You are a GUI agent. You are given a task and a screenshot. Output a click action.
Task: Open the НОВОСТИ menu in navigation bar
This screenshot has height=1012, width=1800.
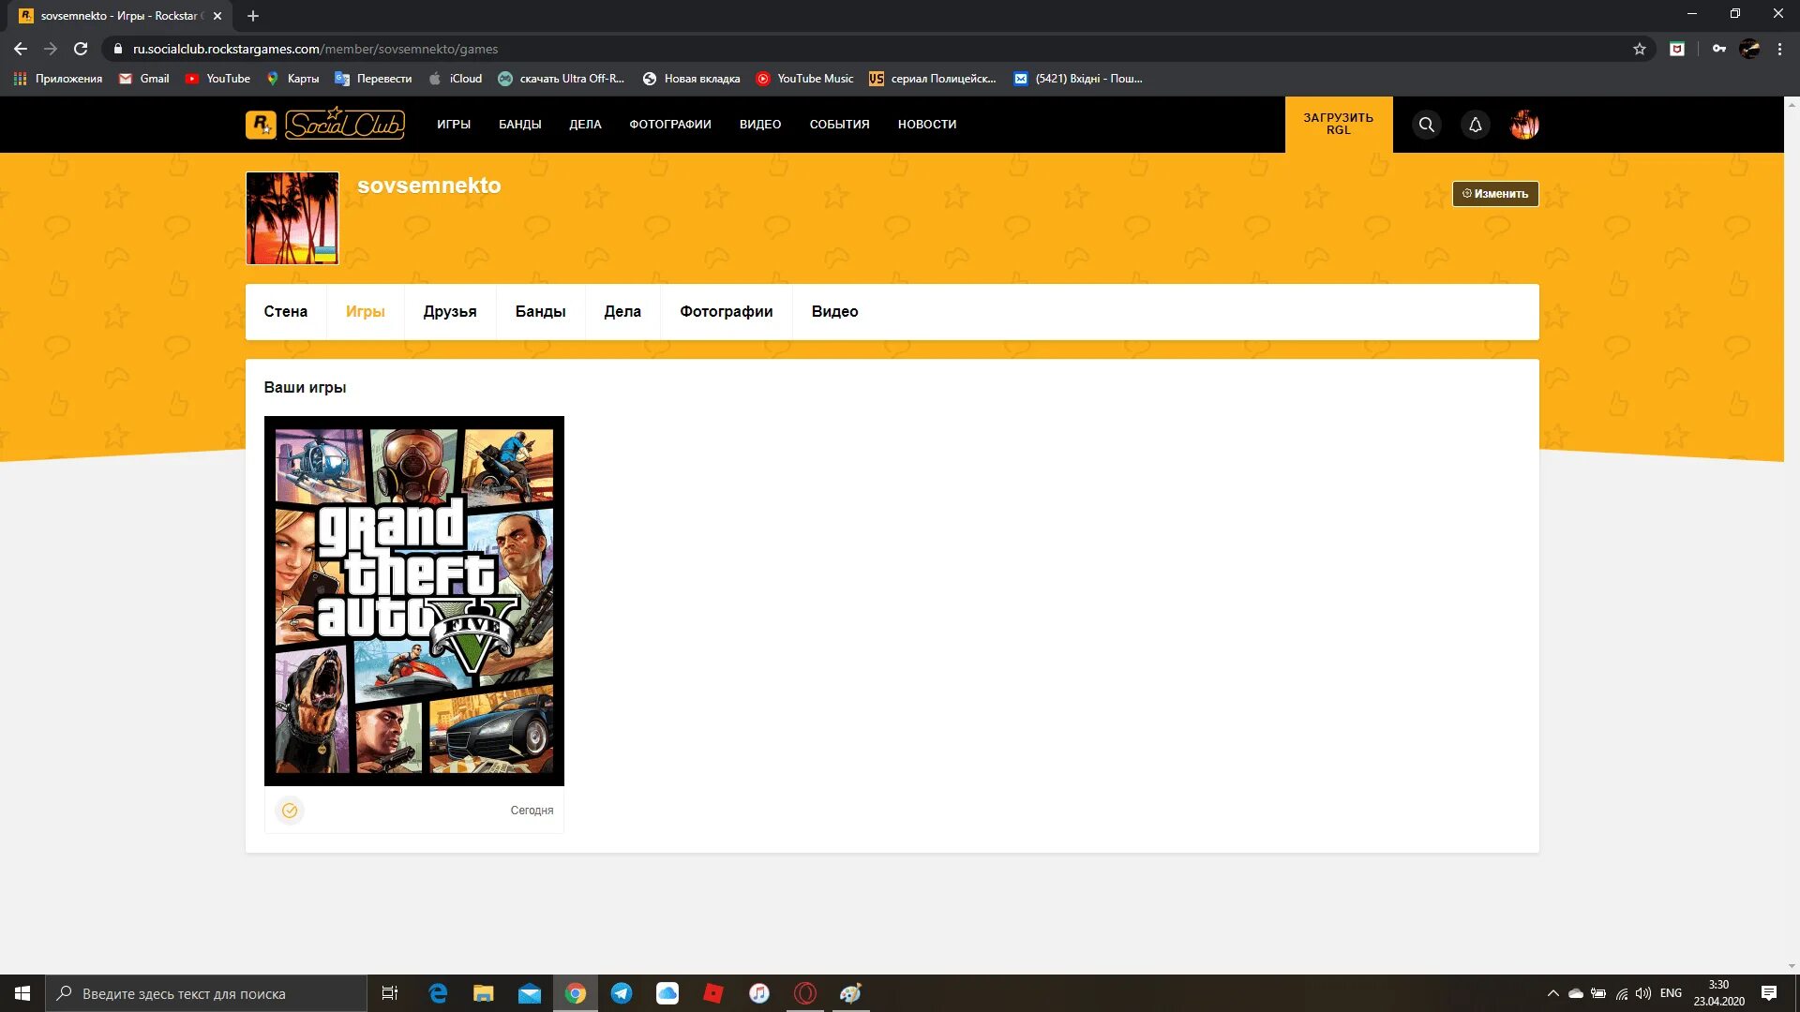926,124
